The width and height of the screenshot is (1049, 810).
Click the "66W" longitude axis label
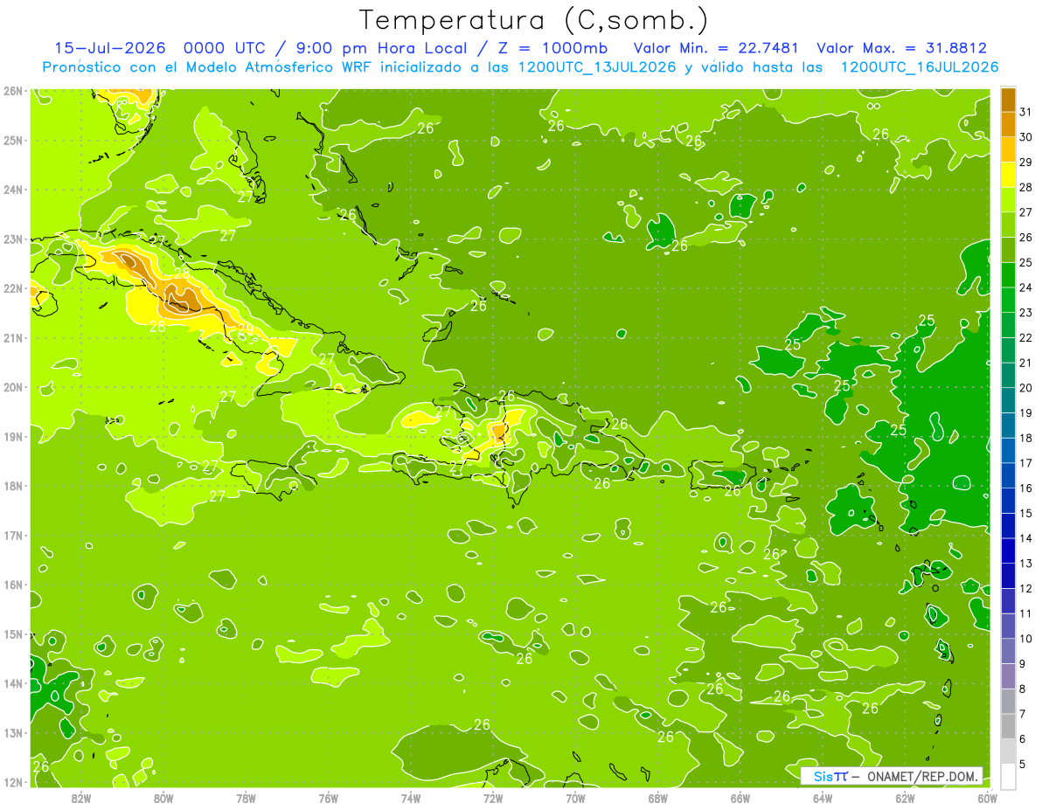[740, 798]
